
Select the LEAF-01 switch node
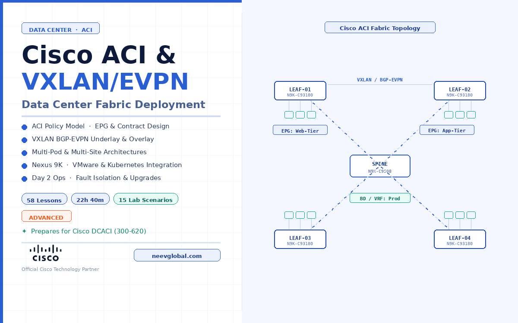pyautogui.click(x=300, y=91)
